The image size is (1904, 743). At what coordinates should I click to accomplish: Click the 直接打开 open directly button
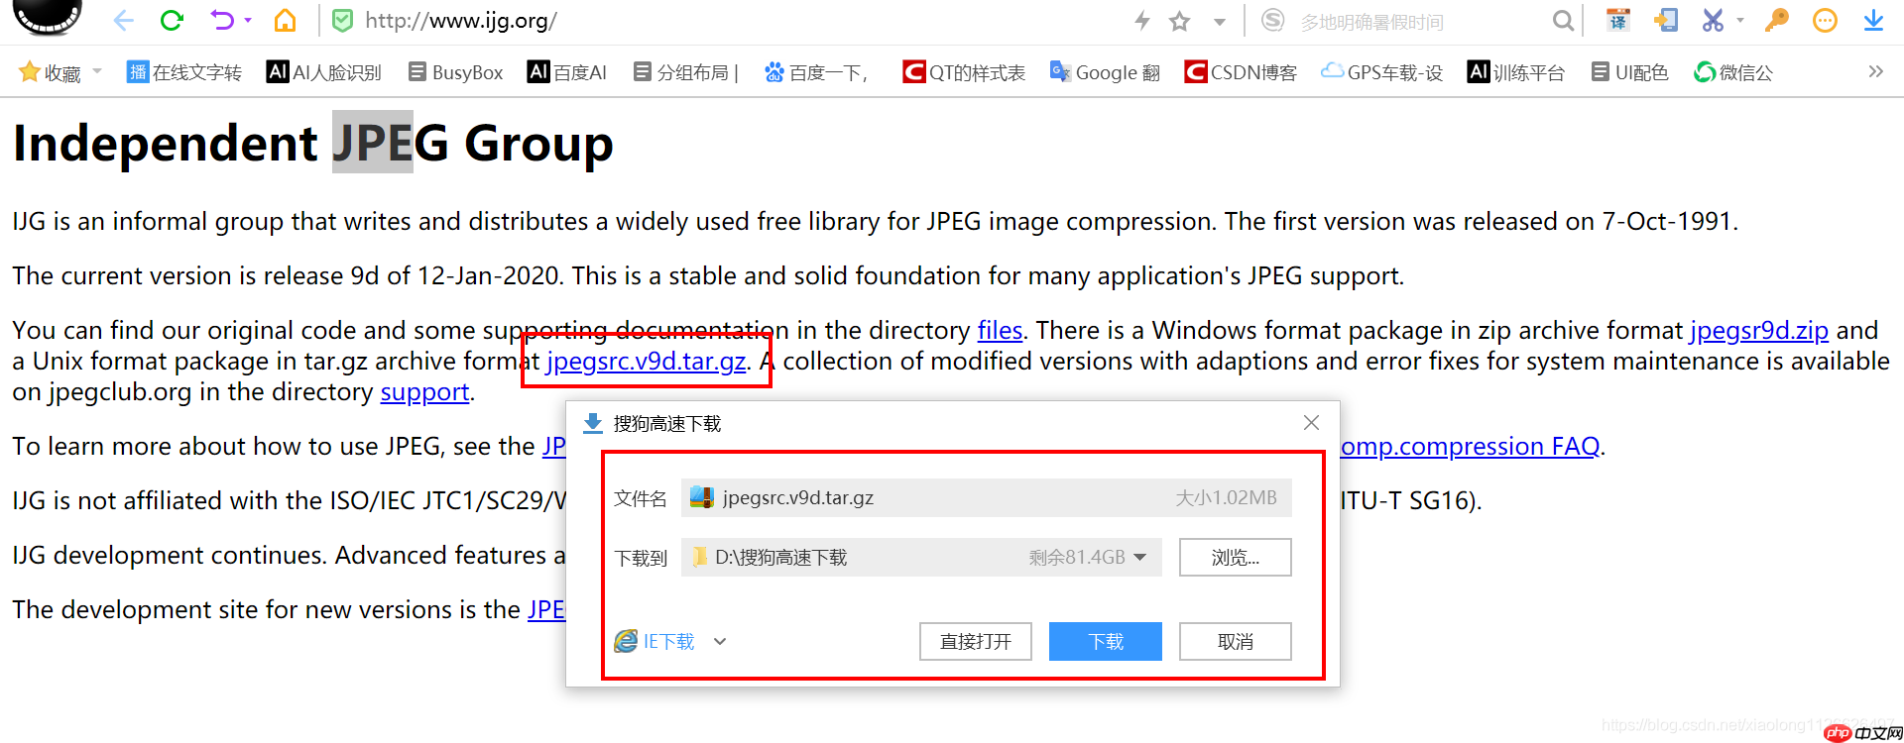point(976,641)
